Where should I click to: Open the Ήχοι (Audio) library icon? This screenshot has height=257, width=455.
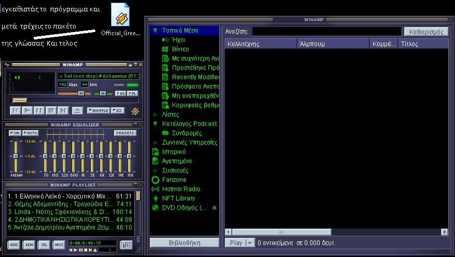(x=165, y=40)
